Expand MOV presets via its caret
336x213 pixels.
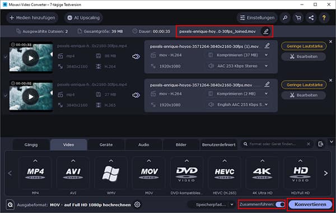pos(149,160)
